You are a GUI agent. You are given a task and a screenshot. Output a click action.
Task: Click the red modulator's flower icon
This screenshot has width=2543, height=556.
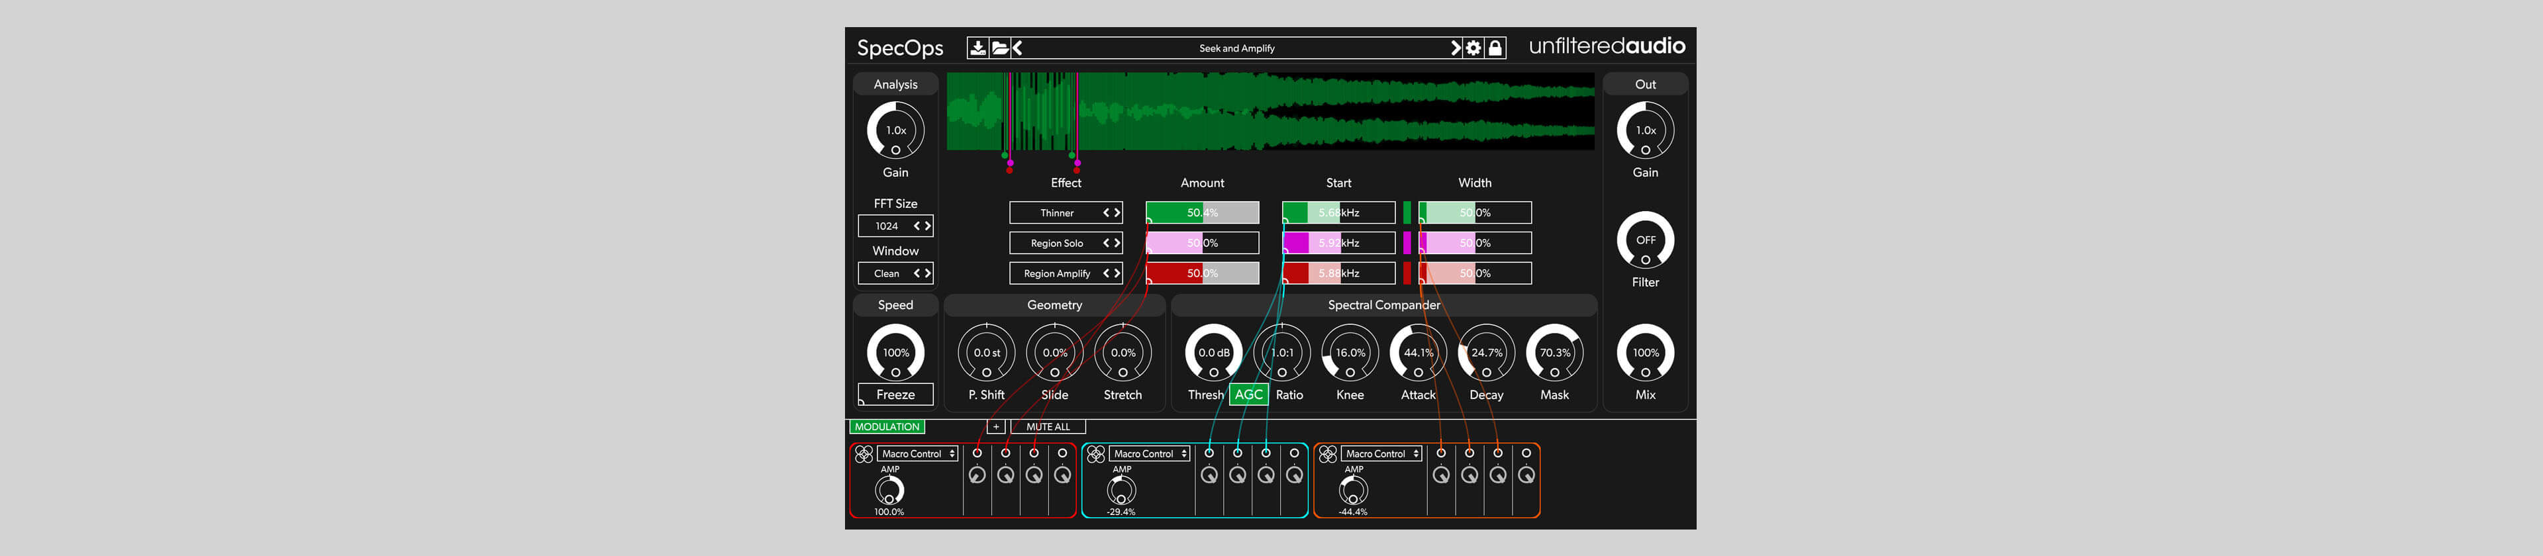click(x=864, y=455)
